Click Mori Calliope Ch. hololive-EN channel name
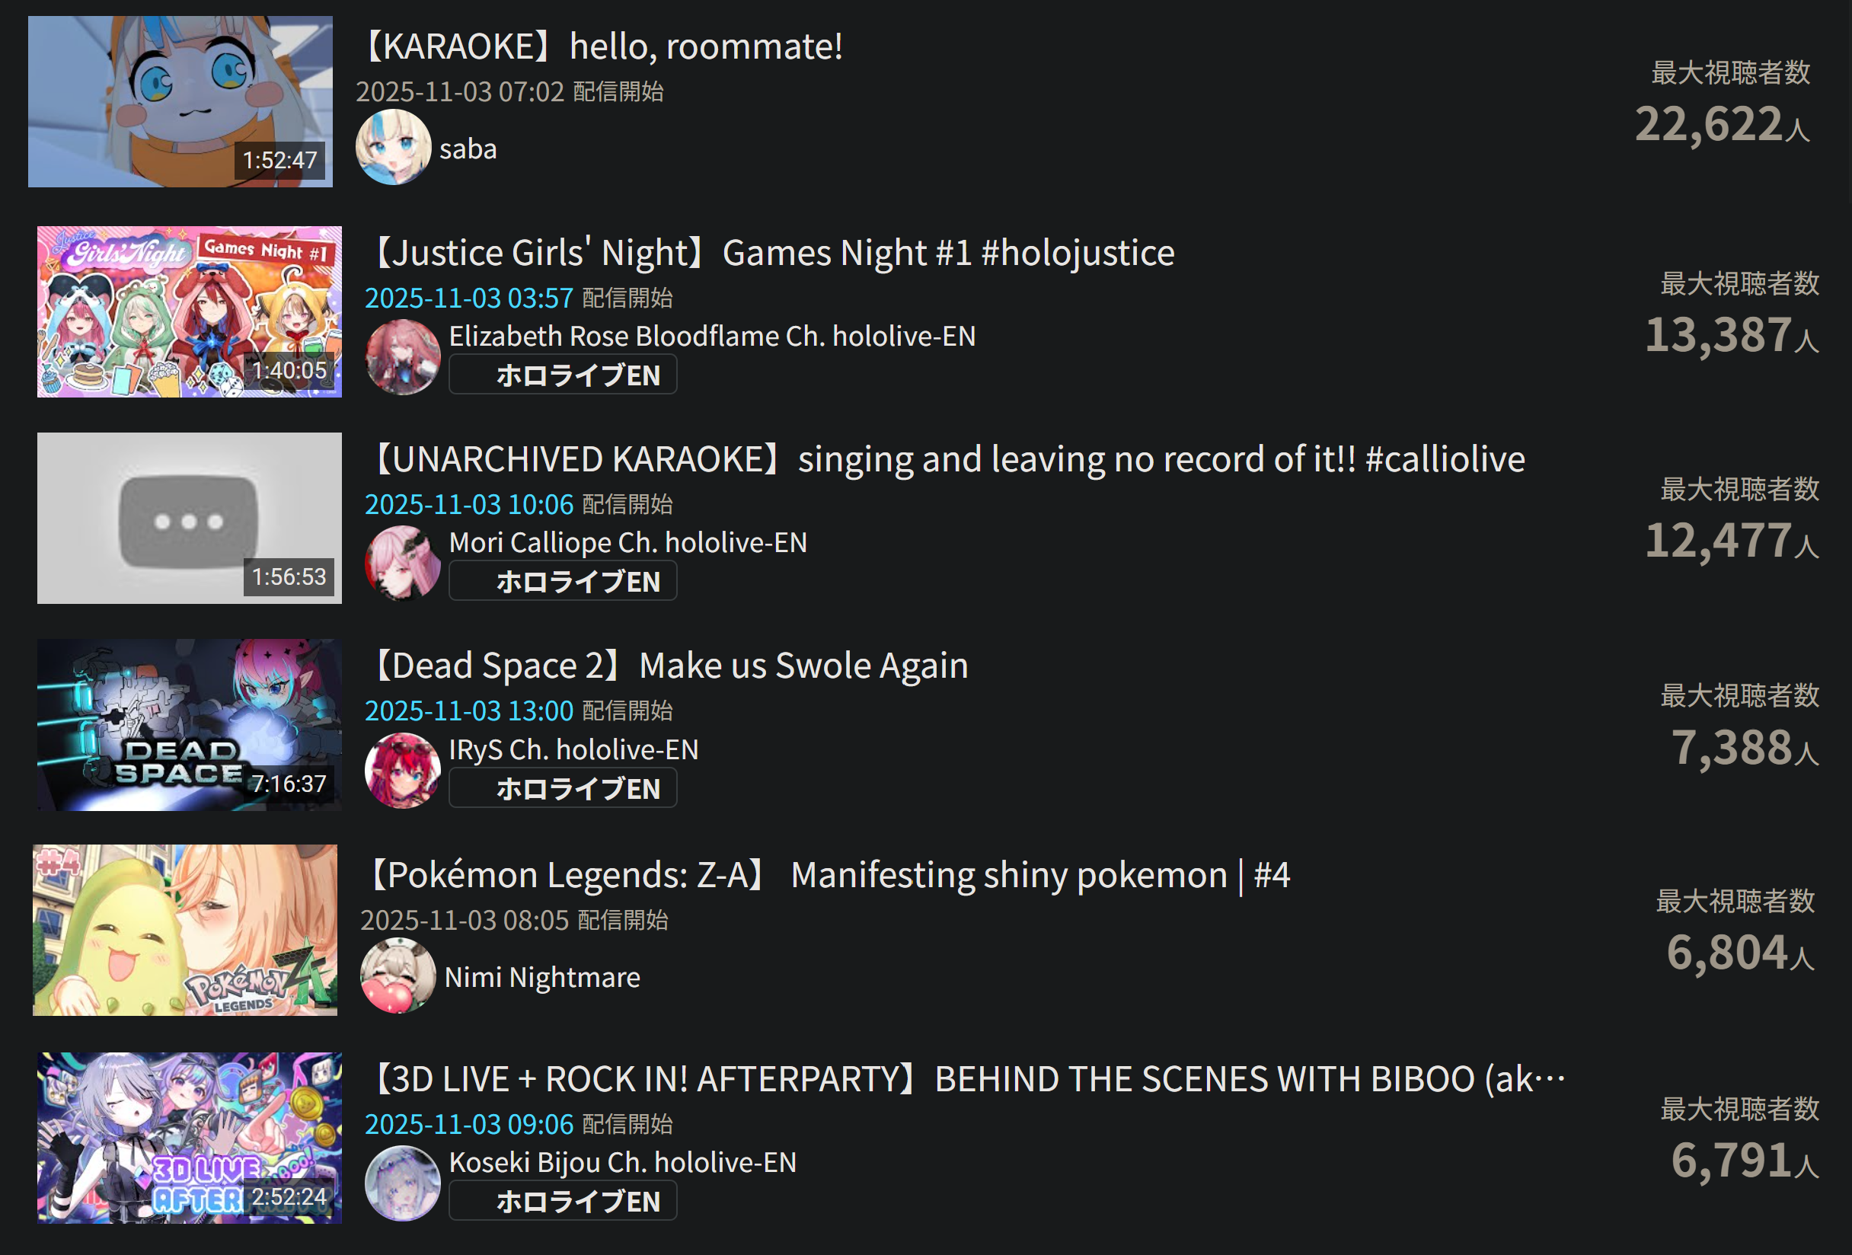This screenshot has width=1852, height=1255. tap(628, 543)
